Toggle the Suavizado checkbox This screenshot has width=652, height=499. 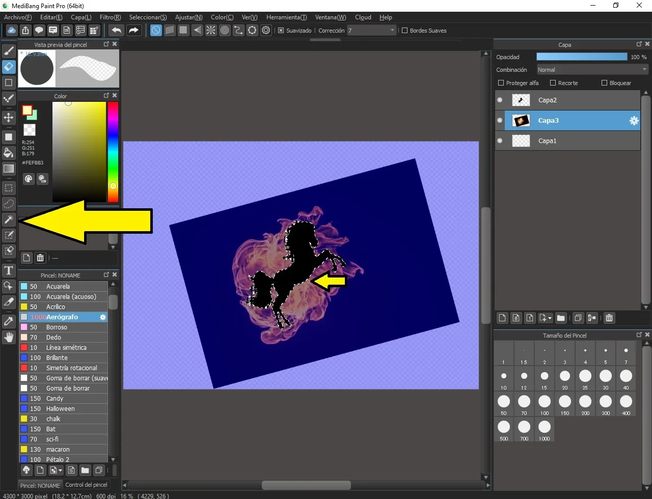[x=281, y=31]
